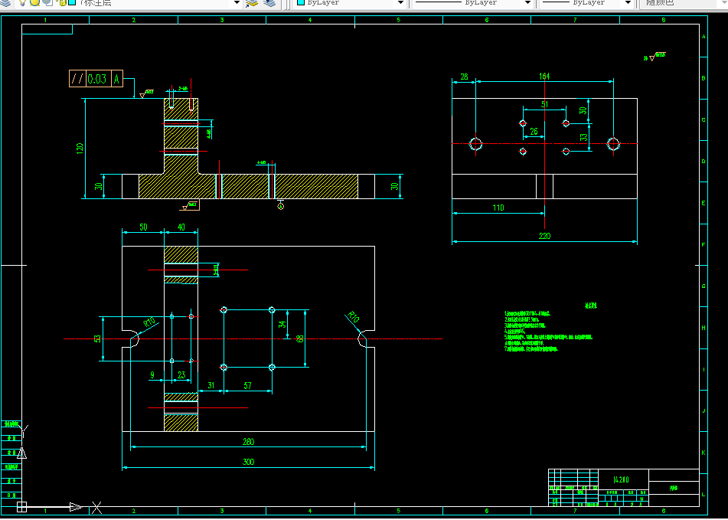
Task: Click the viewport freeze layer icon
Action: (x=47, y=2)
